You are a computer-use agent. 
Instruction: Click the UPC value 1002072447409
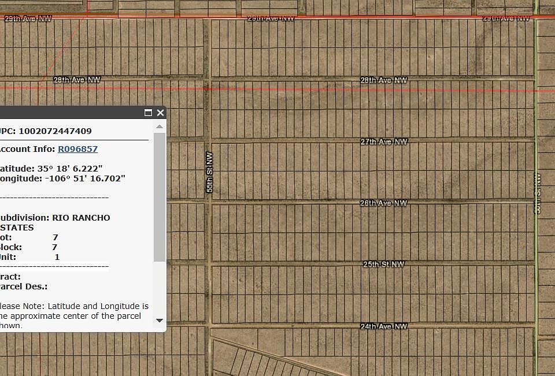tap(55, 131)
